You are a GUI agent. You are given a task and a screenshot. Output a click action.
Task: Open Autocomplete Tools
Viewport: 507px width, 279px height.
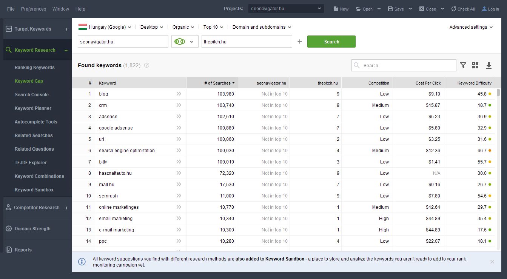pos(36,122)
